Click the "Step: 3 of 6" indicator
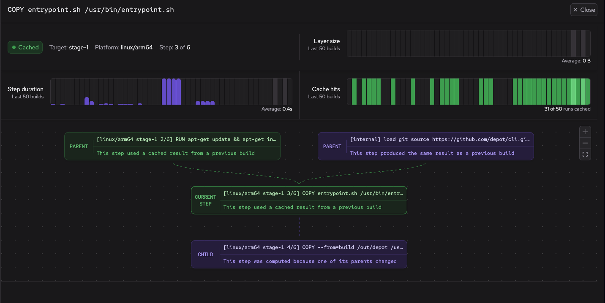Image resolution: width=605 pixels, height=303 pixels. 174,47
